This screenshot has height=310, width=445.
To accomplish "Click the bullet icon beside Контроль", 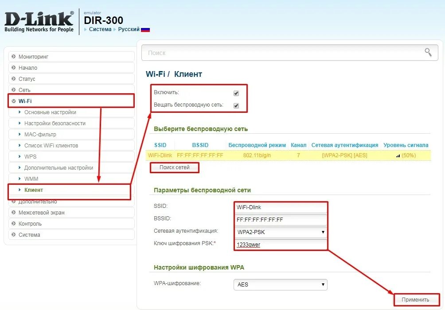I will coord(14,223).
